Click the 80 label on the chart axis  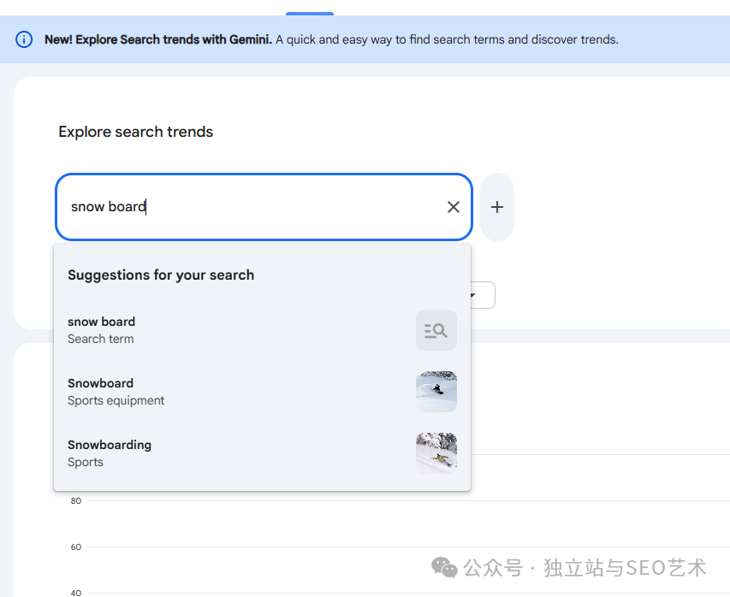coord(76,501)
